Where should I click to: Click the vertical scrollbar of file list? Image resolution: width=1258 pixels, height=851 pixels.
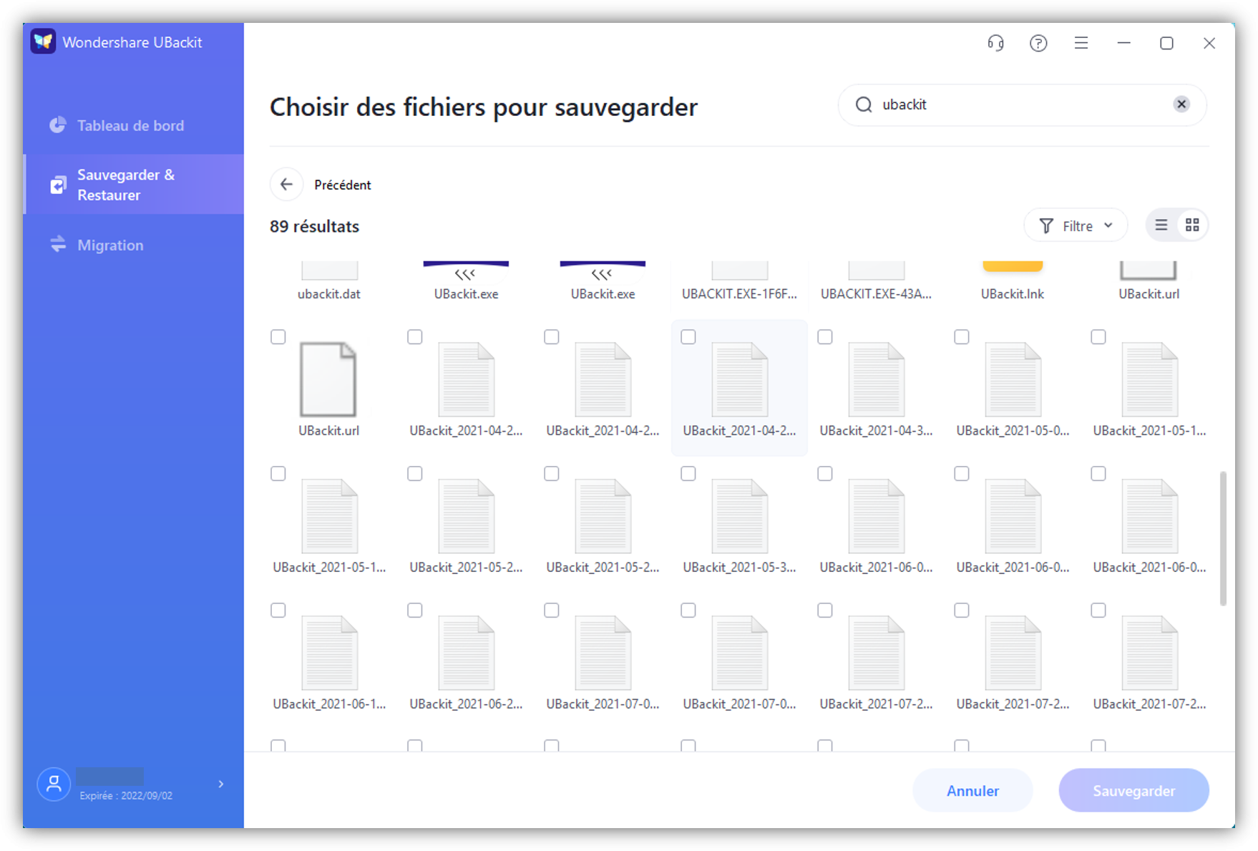1223,538
